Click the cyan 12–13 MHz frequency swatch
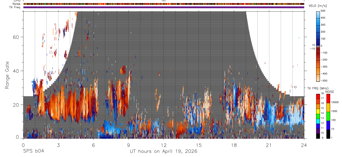Image resolution: width=342 pixels, height=157 pixels. tap(318, 121)
